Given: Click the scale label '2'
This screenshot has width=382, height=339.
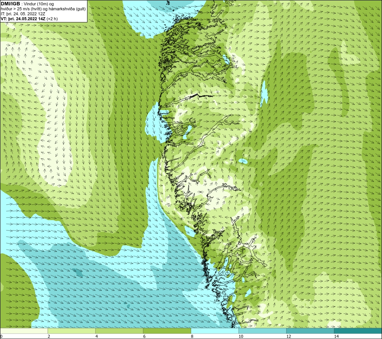Looking at the screenshot, I should point(49,336).
